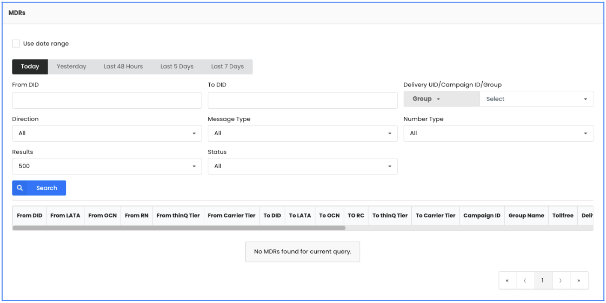This screenshot has height=303, width=606.
Task: Select the Last 48 Hours tab
Action: (x=123, y=66)
